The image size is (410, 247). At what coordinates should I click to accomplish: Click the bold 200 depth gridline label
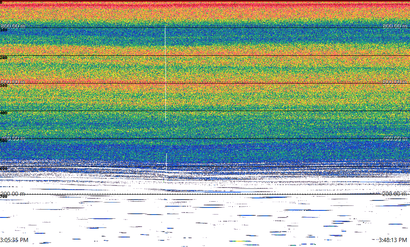pyautogui.click(x=4, y=58)
